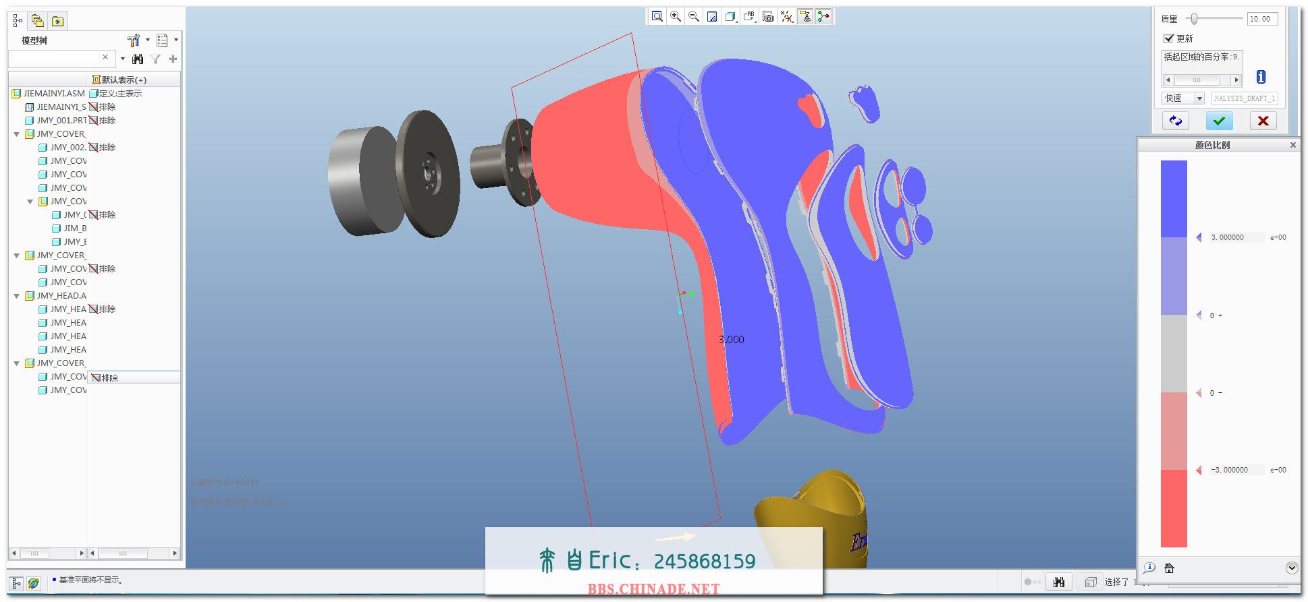This screenshot has width=1308, height=602.
Task: Click the 定义:主表示 cell
Action: click(x=116, y=94)
